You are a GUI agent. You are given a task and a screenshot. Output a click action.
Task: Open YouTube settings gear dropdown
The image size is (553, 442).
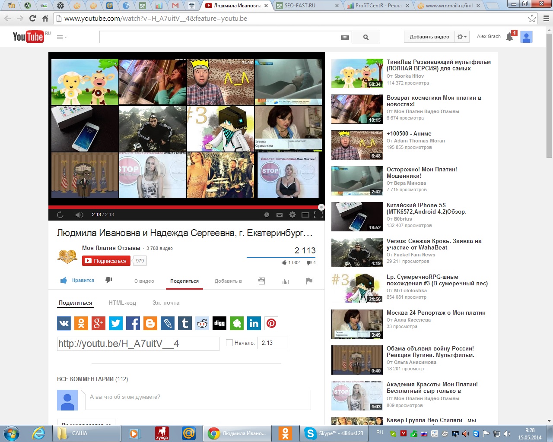click(x=462, y=37)
